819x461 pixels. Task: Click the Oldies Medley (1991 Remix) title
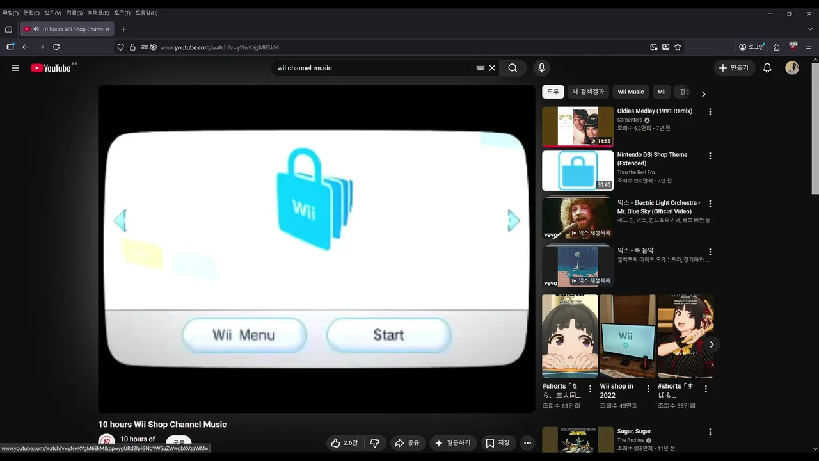pos(655,111)
